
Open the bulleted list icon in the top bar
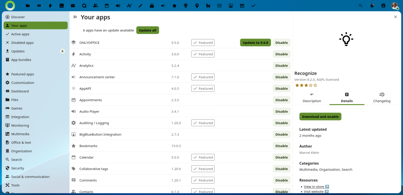pos(219,6)
